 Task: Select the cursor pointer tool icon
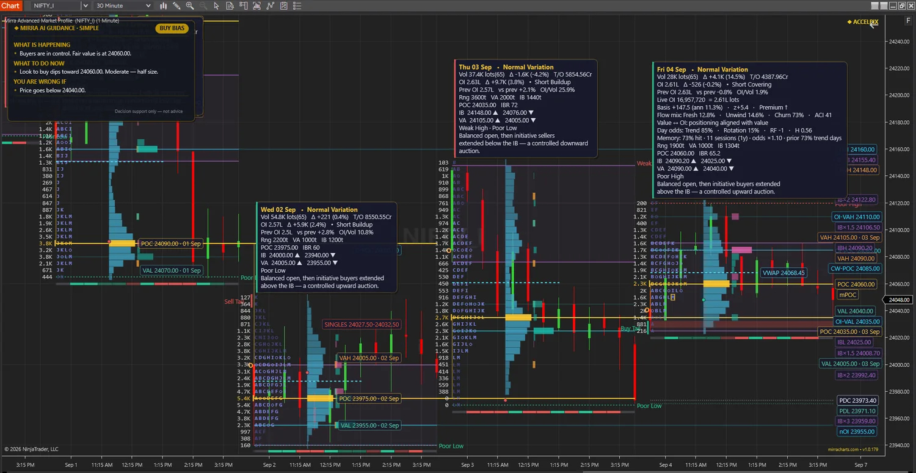(216, 5)
